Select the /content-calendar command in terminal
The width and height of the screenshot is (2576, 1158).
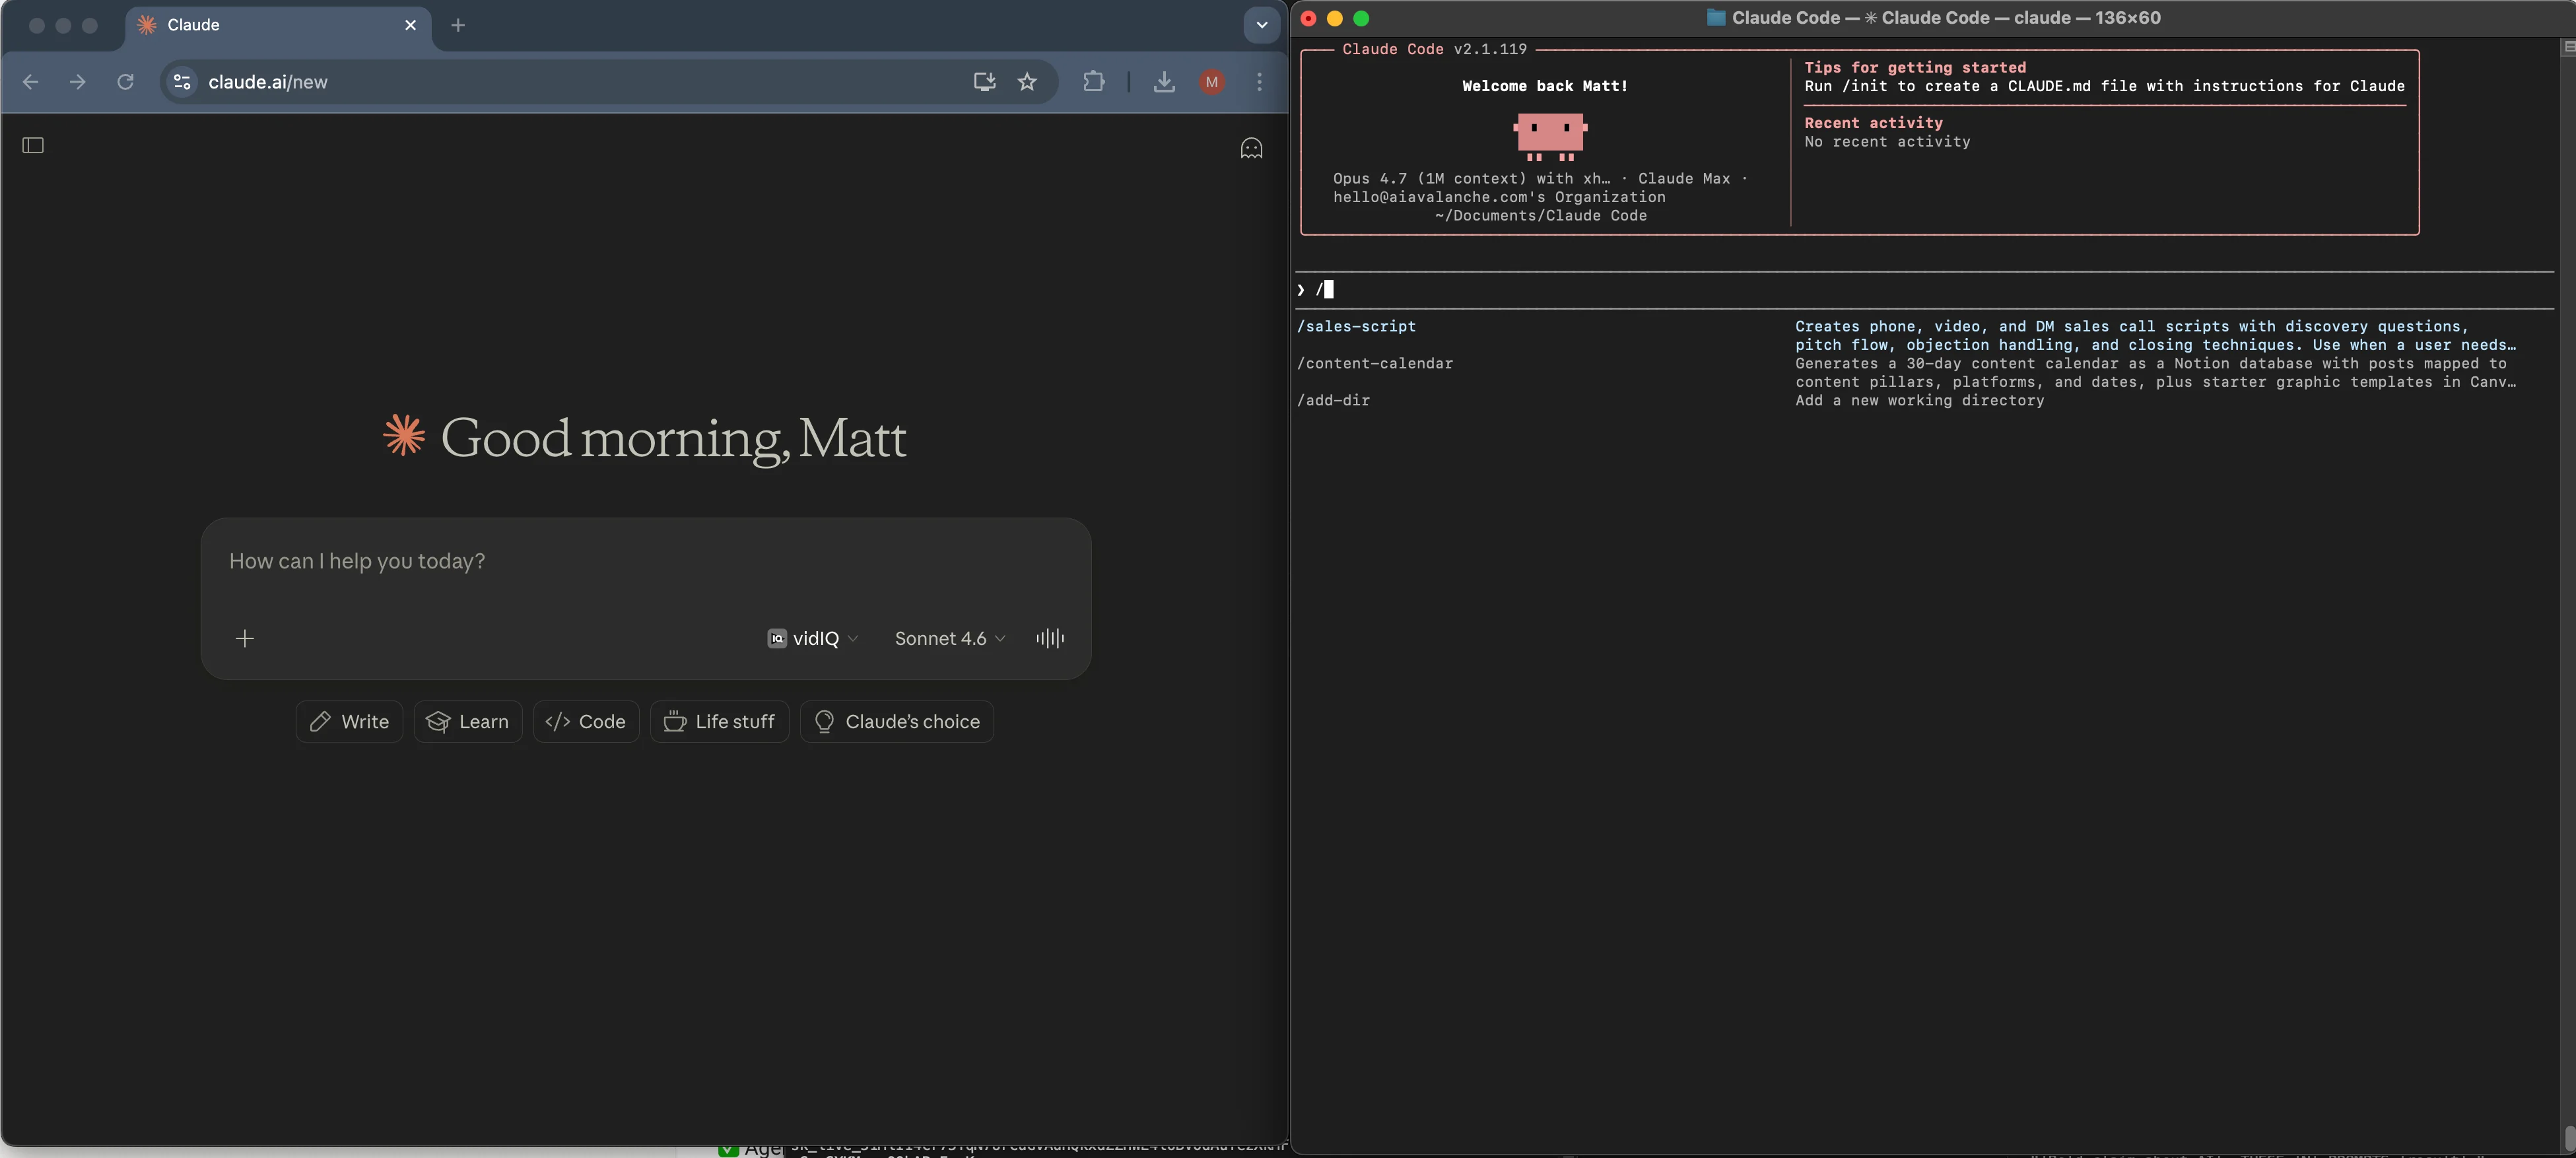(1375, 363)
